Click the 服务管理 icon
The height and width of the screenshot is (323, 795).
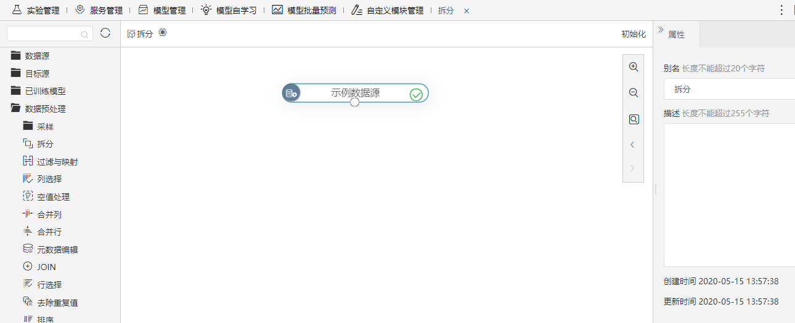[x=80, y=10]
